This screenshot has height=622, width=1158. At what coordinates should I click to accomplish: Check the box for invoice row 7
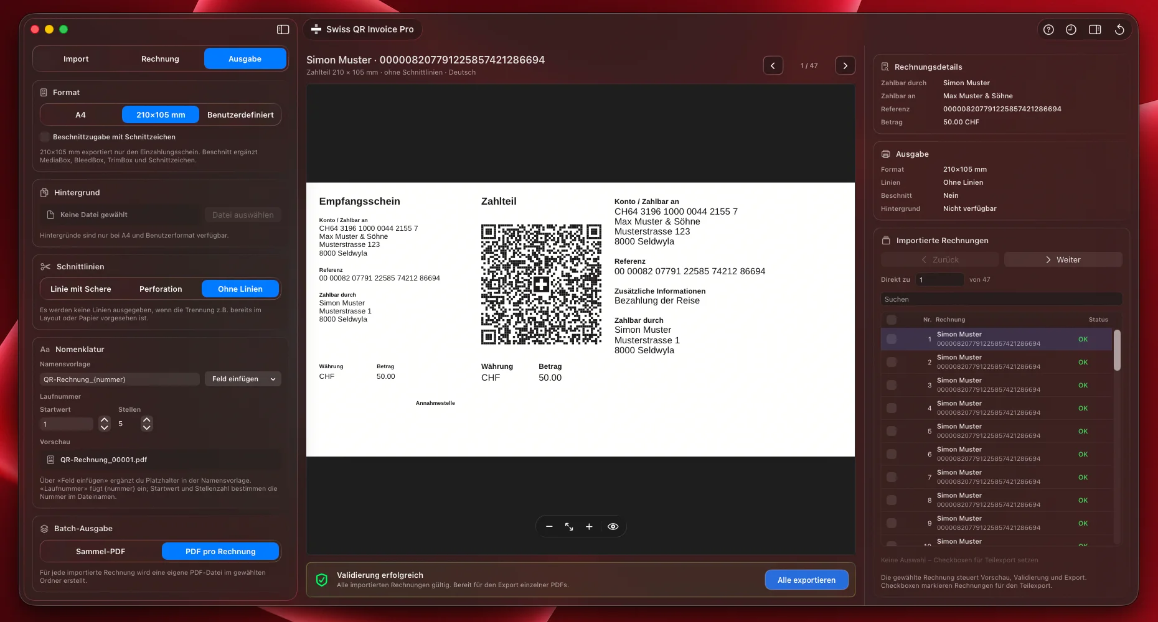coord(892,477)
